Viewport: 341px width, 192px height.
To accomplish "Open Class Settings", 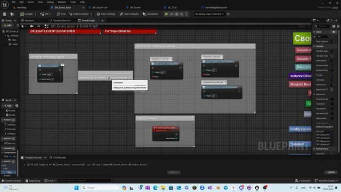I will coord(106,14).
